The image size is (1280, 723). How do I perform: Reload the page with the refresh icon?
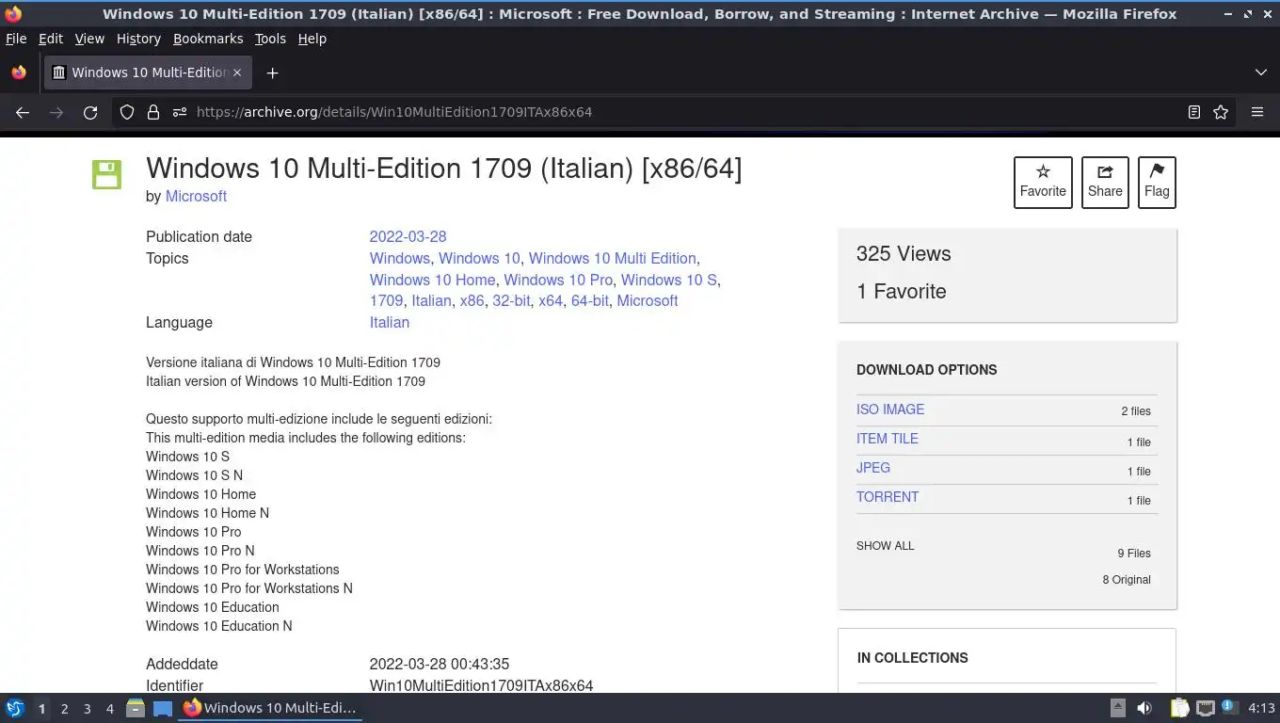(x=90, y=112)
